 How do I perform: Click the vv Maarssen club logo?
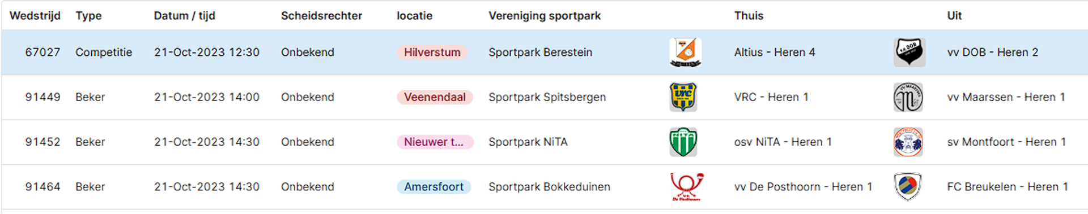[908, 97]
